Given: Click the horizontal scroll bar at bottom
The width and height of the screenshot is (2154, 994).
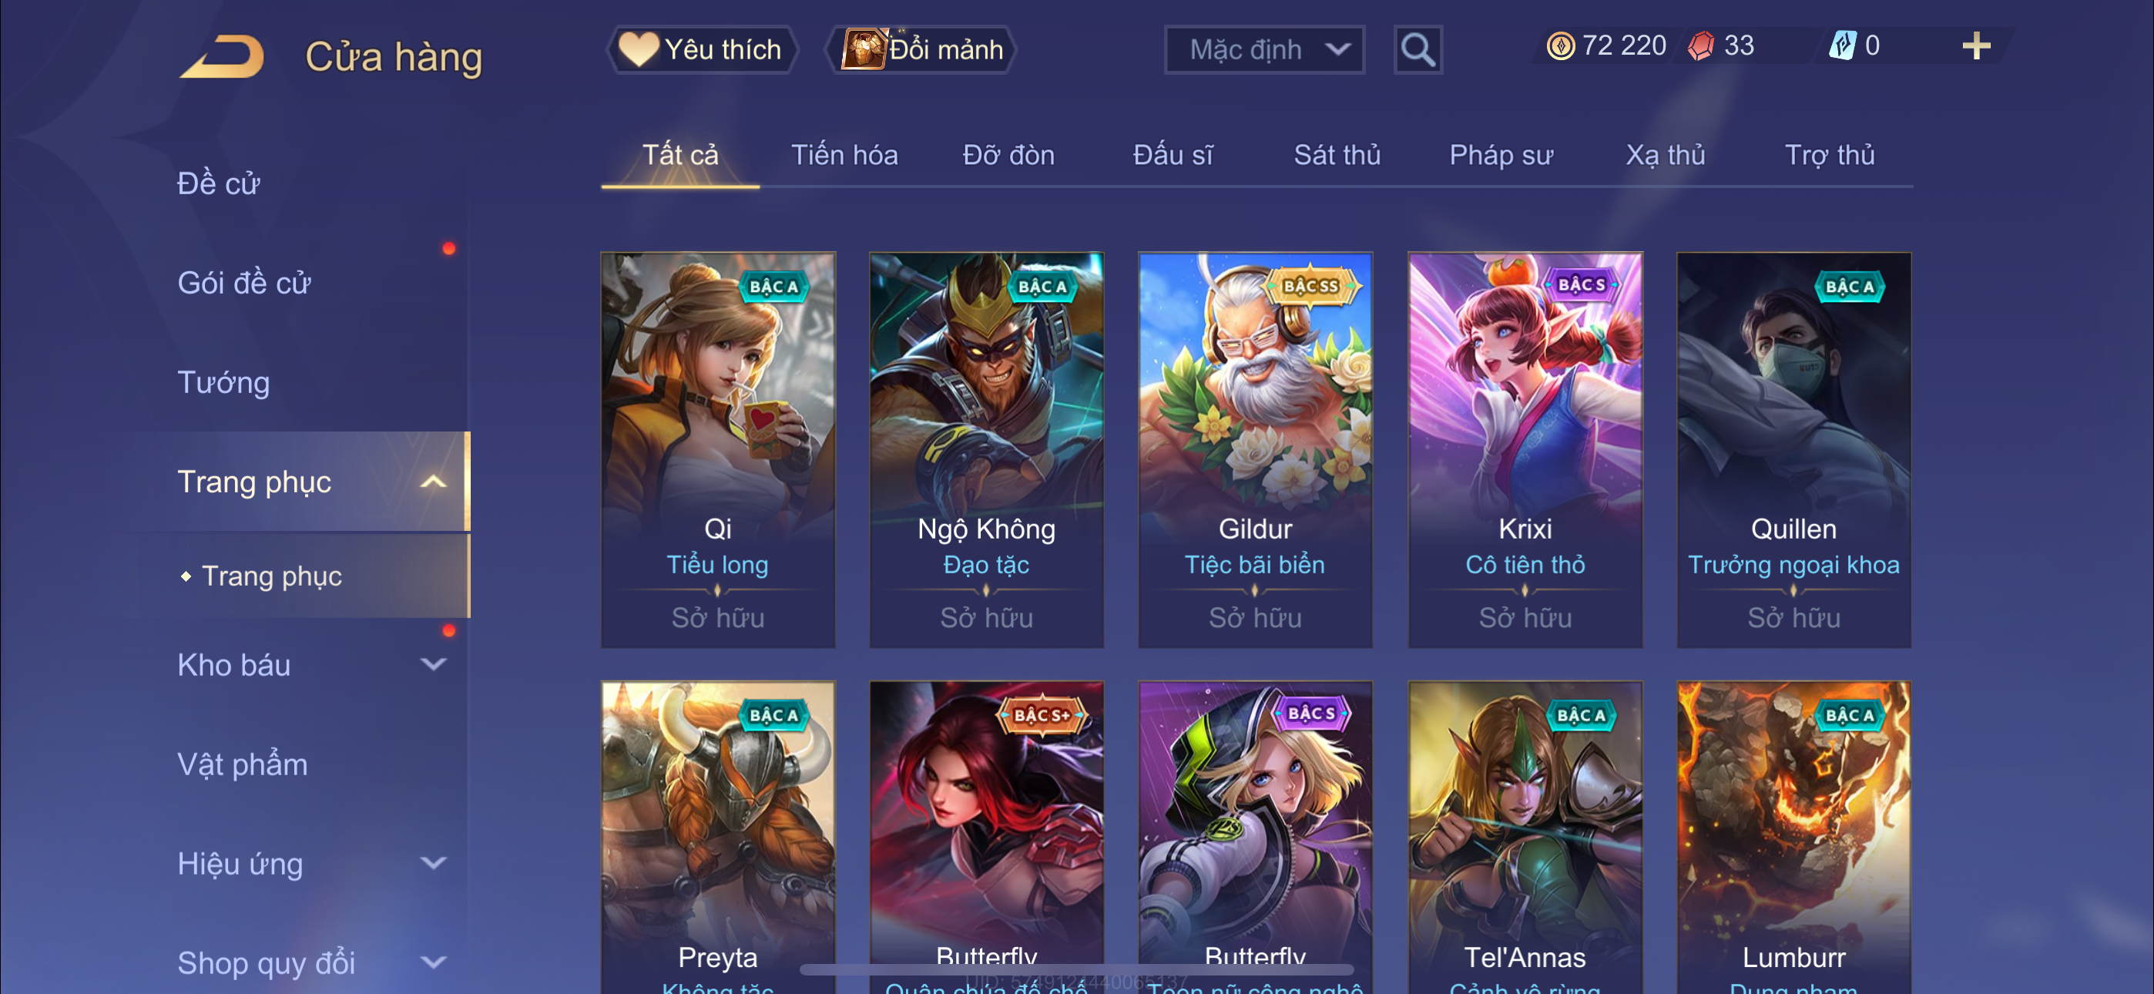Looking at the screenshot, I should [1076, 969].
